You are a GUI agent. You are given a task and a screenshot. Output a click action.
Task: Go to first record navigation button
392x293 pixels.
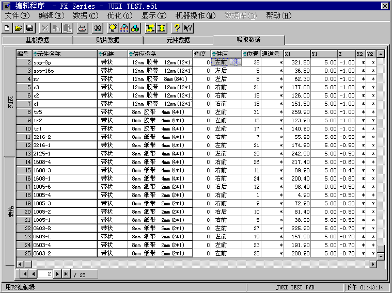click(x=24, y=274)
